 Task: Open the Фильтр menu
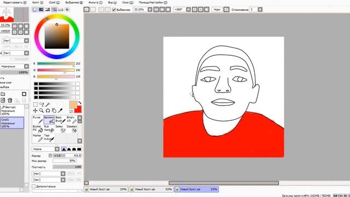(95, 2)
